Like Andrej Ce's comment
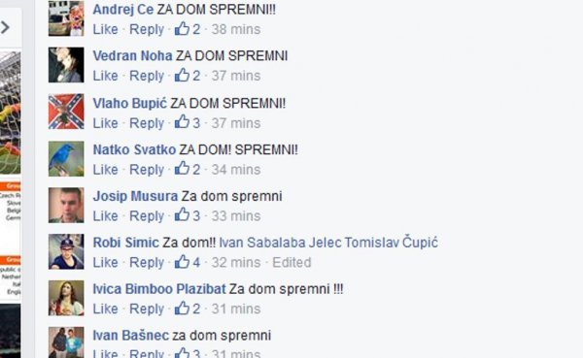 105,29
